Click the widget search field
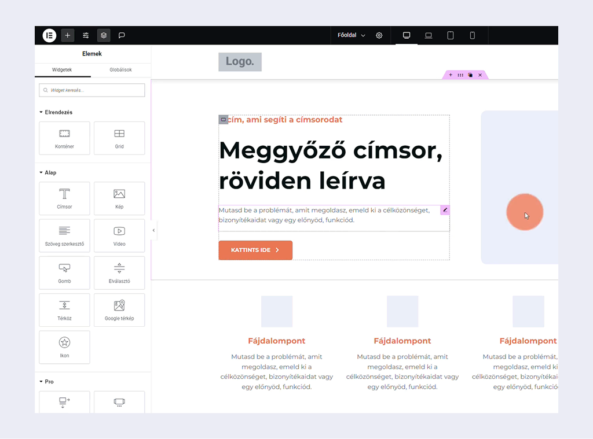 [x=92, y=90]
